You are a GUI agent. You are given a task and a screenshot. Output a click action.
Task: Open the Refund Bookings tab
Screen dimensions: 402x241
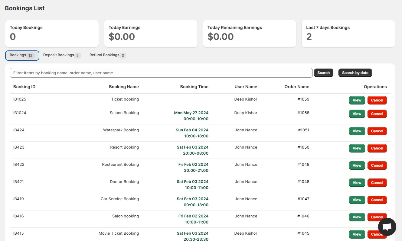tap(107, 55)
